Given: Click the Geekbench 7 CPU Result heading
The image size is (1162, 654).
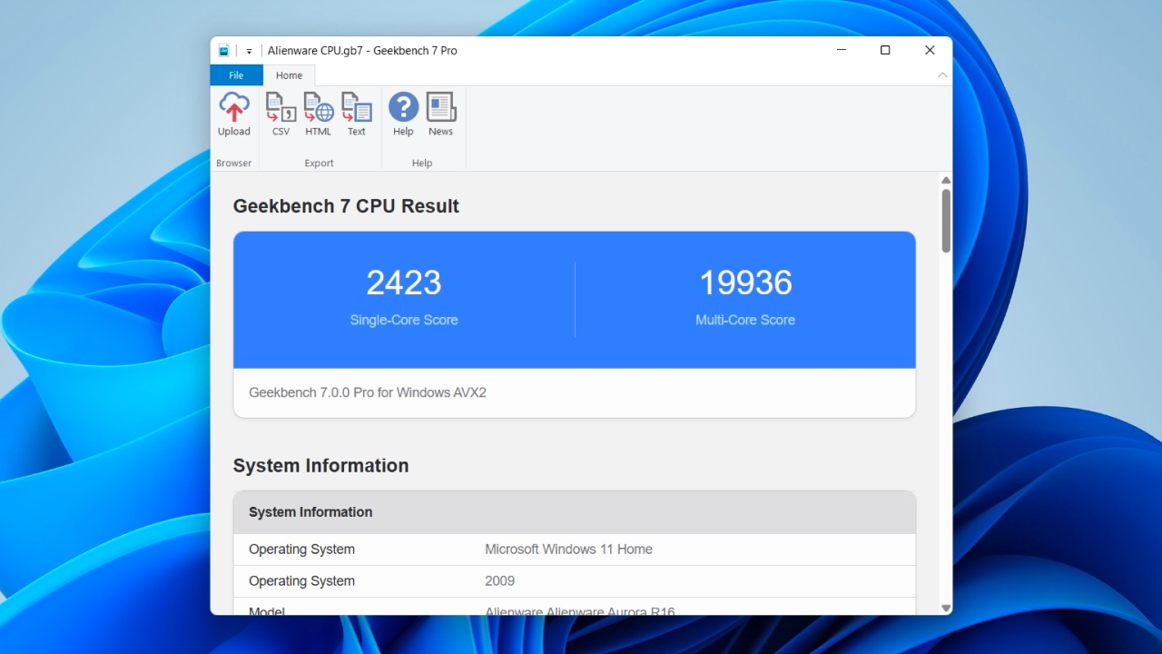Looking at the screenshot, I should point(346,206).
